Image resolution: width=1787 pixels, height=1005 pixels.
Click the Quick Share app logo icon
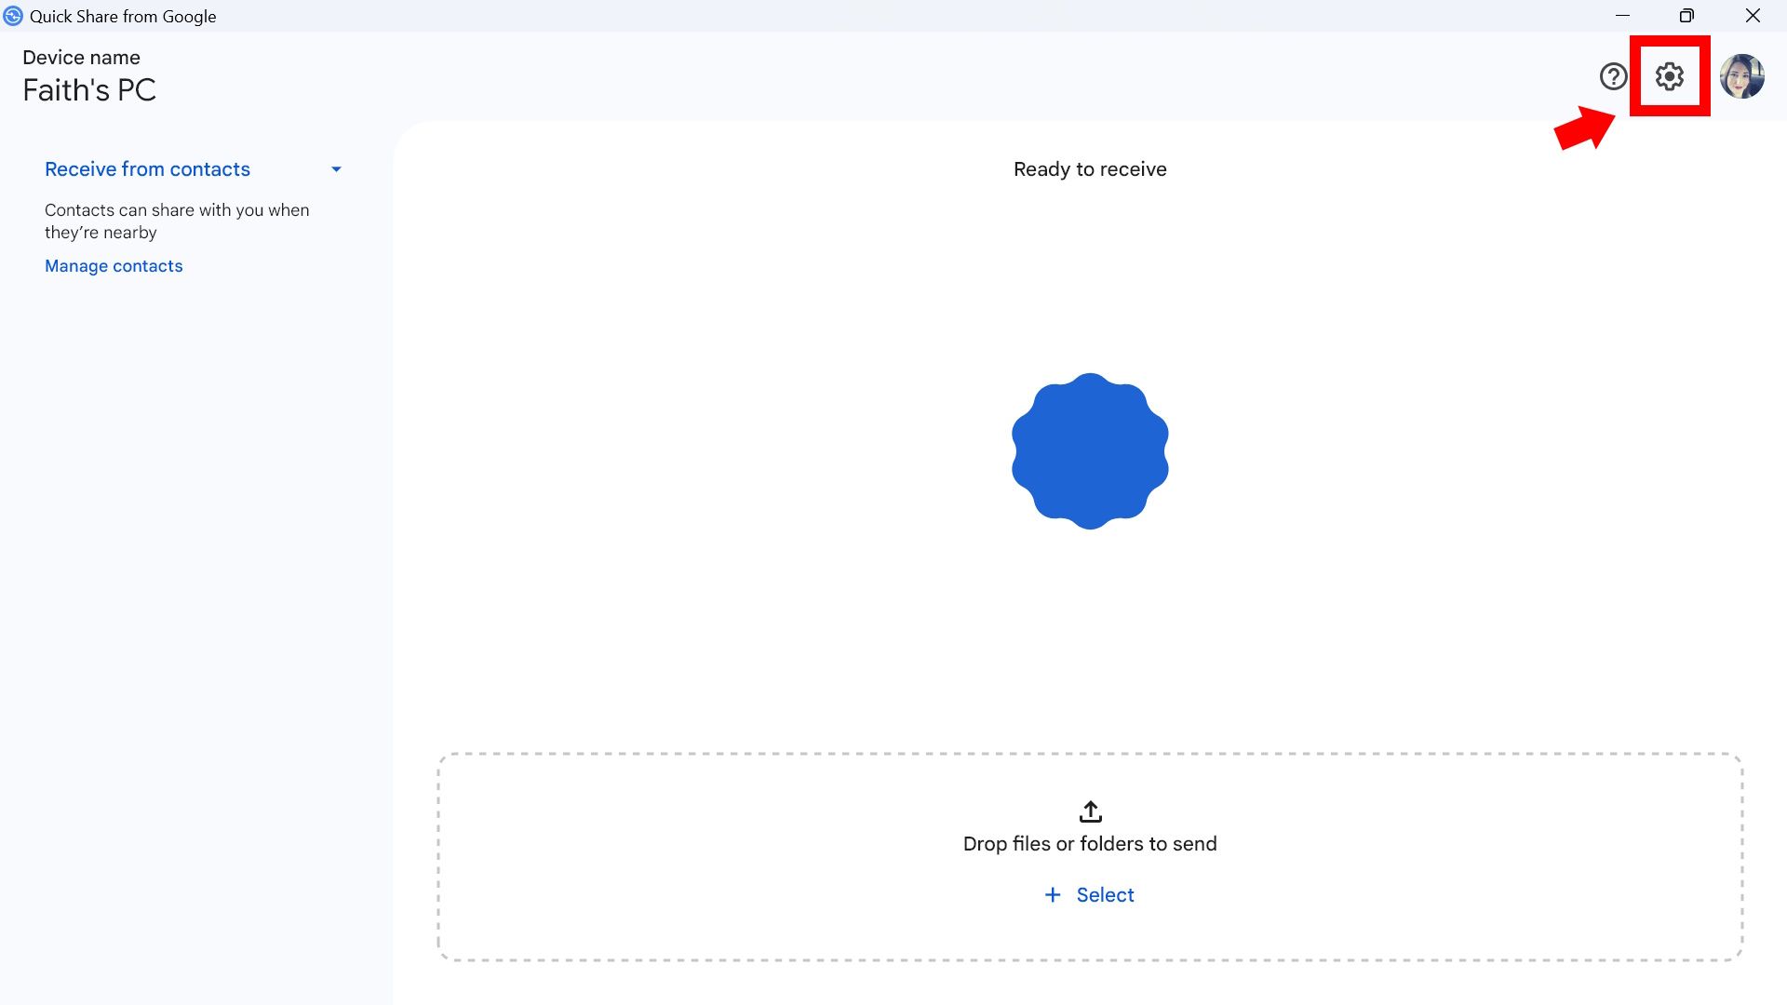tap(11, 15)
